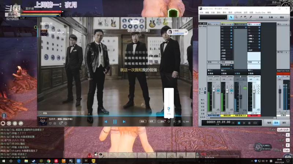Click the 项目 page button in Studio One
This screenshot has width=293, height=164.
point(282,17)
